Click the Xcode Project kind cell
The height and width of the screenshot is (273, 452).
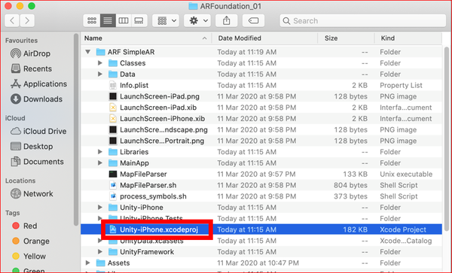(403, 229)
